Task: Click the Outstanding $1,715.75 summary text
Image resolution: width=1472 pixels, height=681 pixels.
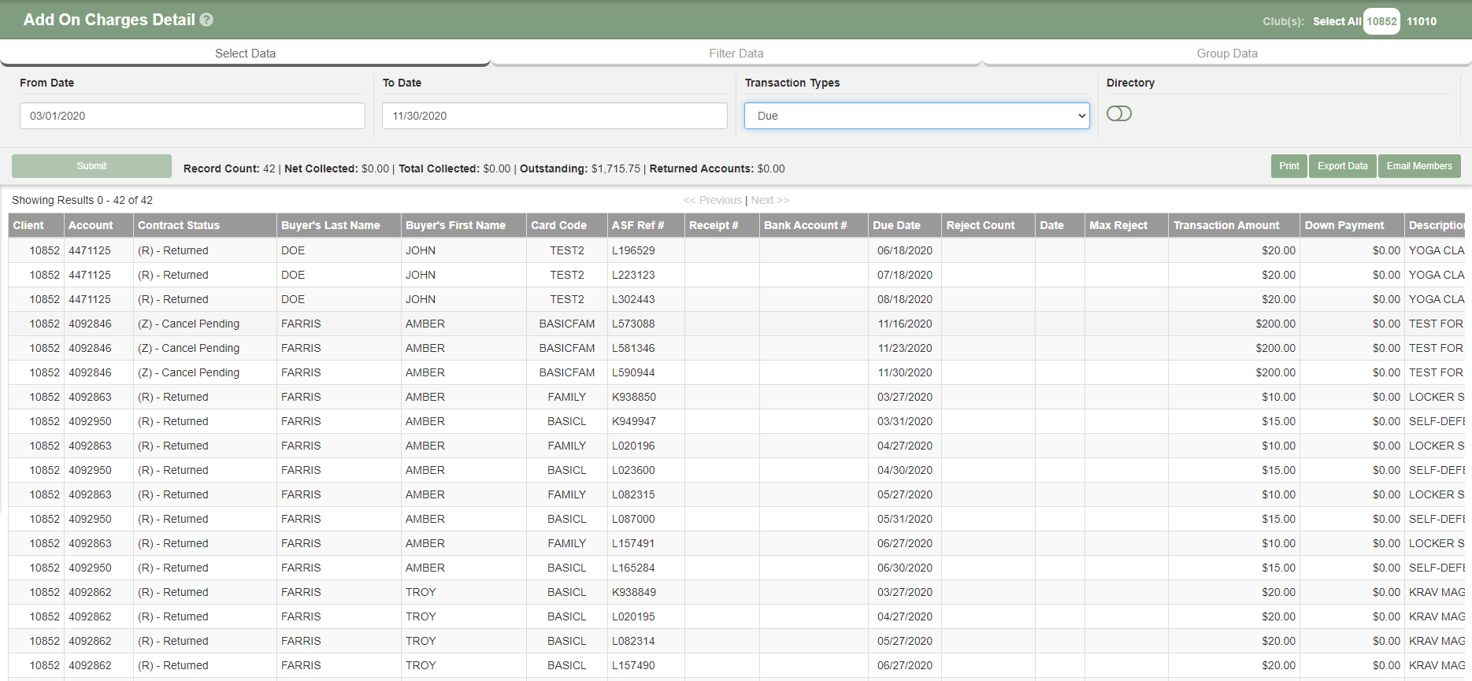Action: coord(580,168)
